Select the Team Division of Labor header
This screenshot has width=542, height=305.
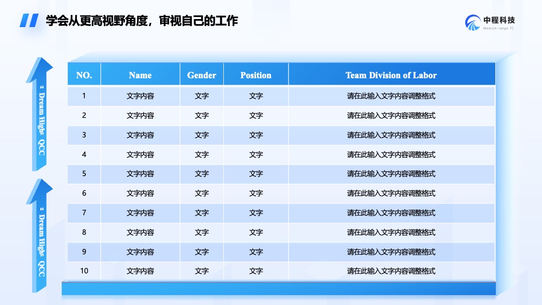391,75
